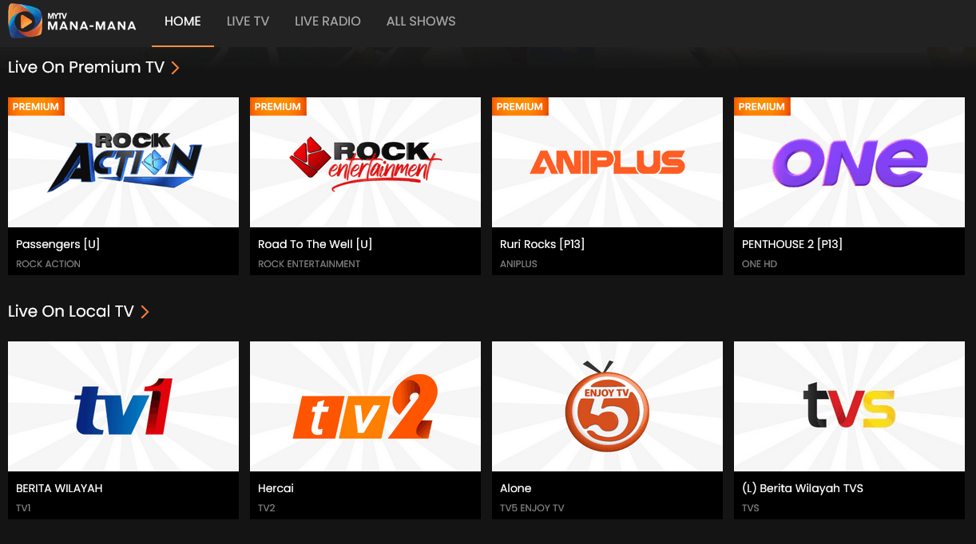Select the TVS channel logo

(849, 407)
